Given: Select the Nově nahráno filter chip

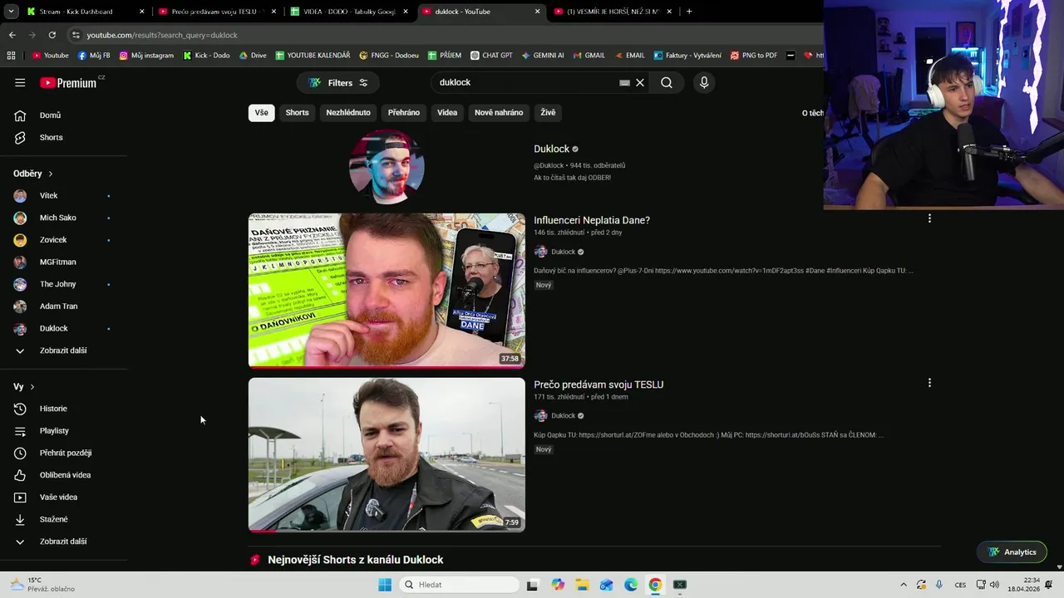Looking at the screenshot, I should [499, 112].
